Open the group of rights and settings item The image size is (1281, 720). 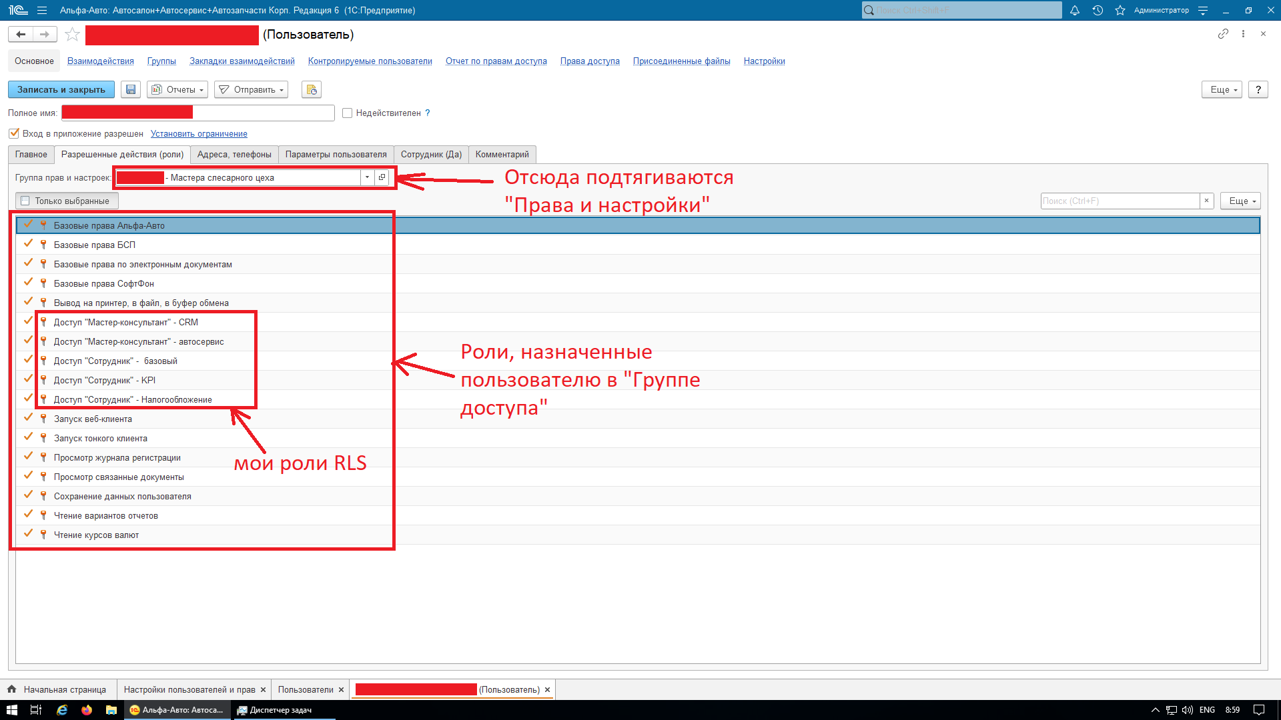click(382, 177)
